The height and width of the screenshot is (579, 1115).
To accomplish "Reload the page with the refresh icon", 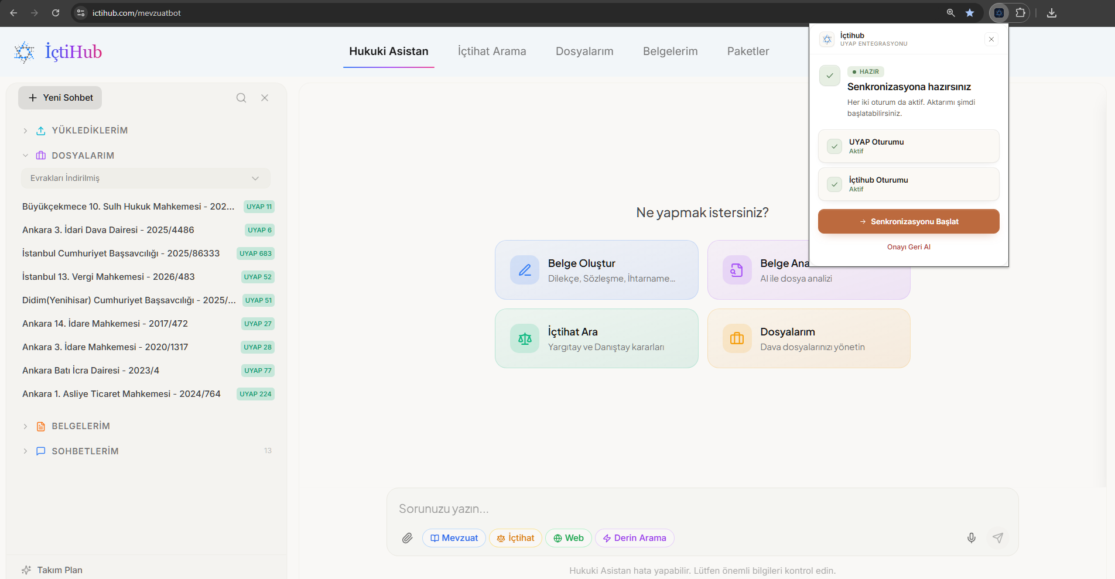I will [x=56, y=13].
